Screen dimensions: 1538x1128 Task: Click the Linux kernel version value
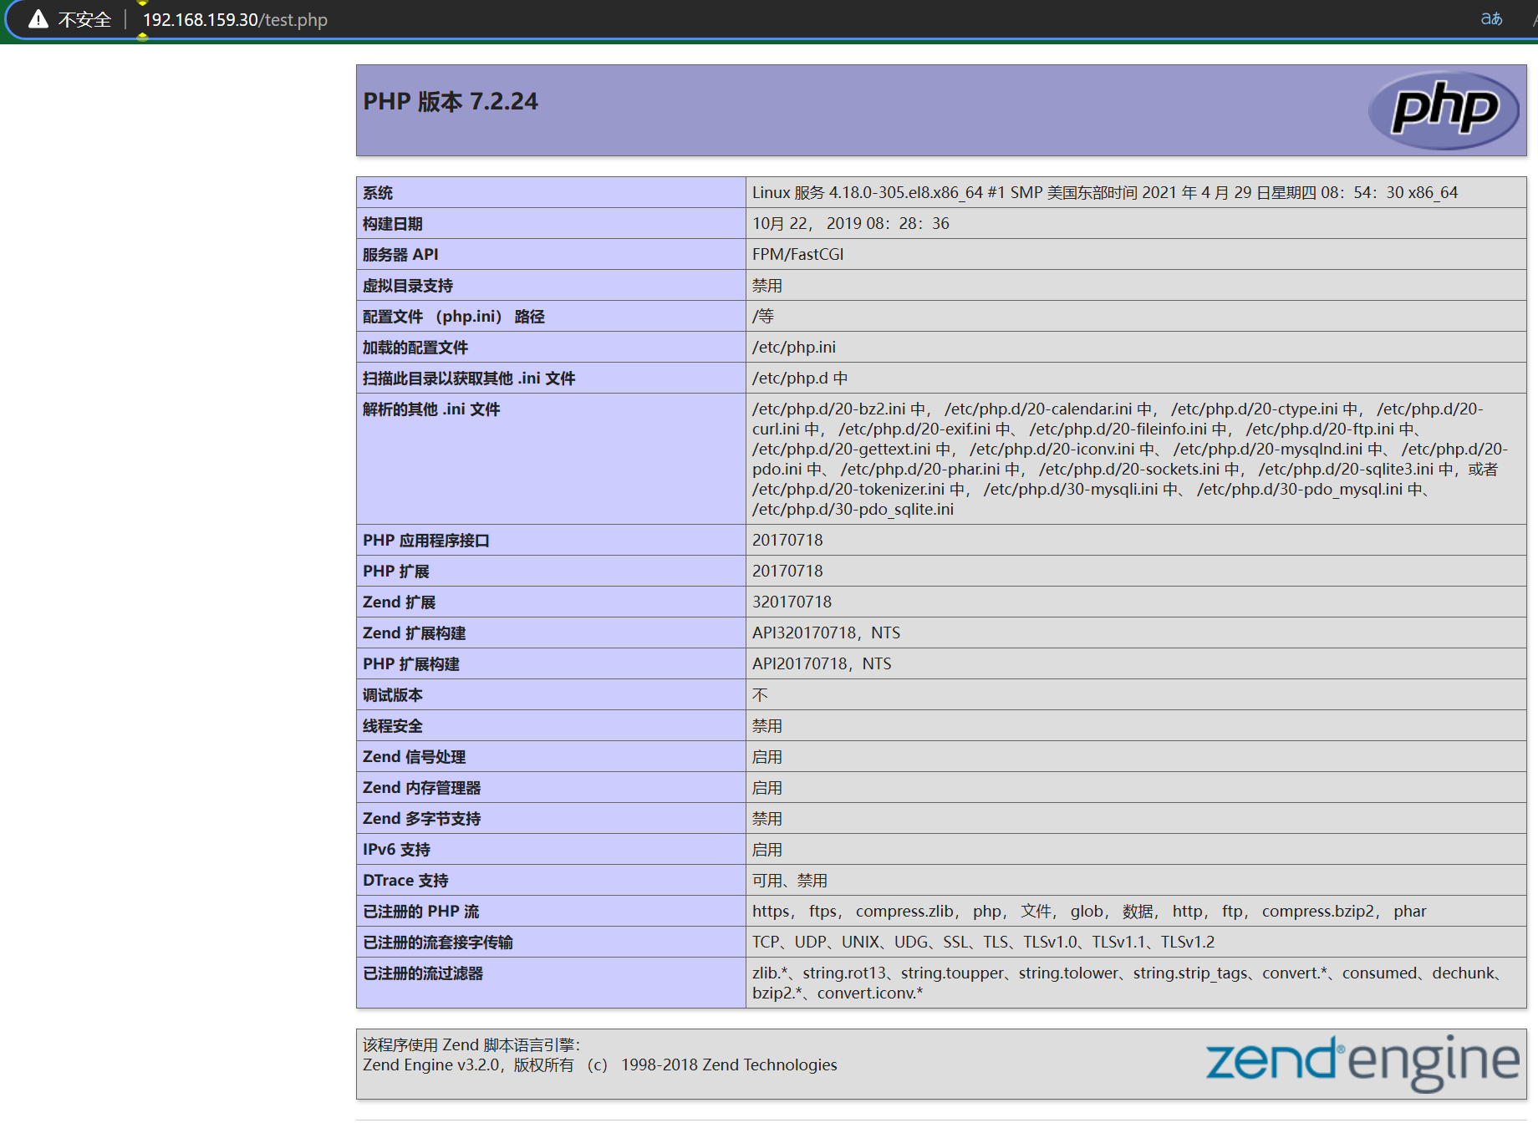1105,192
